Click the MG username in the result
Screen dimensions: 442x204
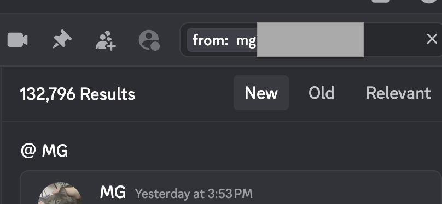pos(113,192)
